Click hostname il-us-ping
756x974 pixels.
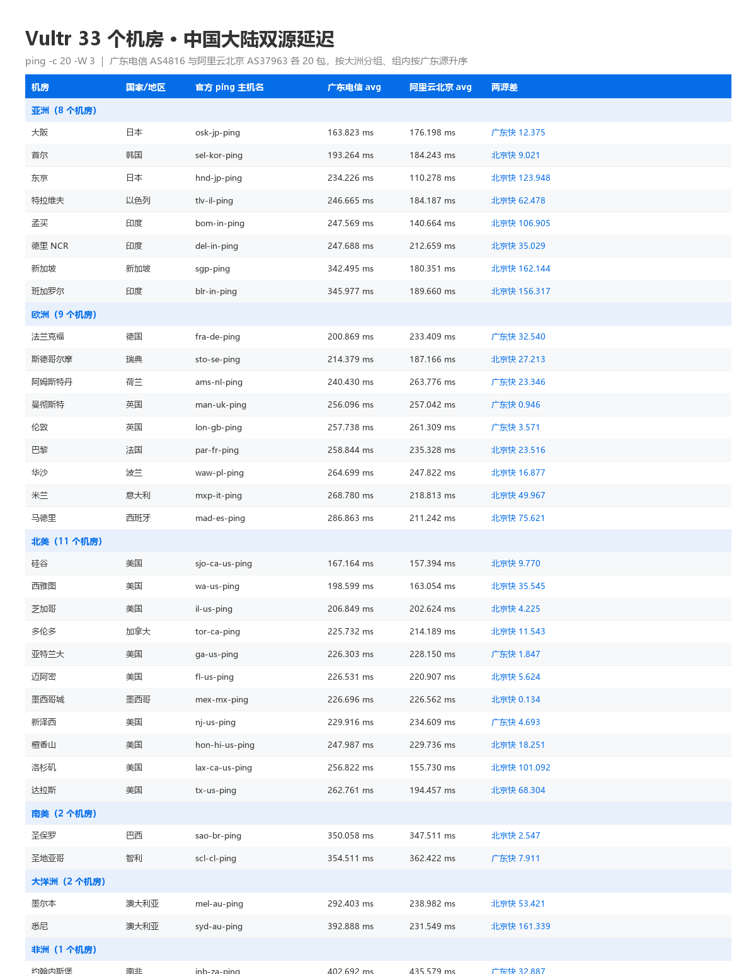[x=214, y=609]
